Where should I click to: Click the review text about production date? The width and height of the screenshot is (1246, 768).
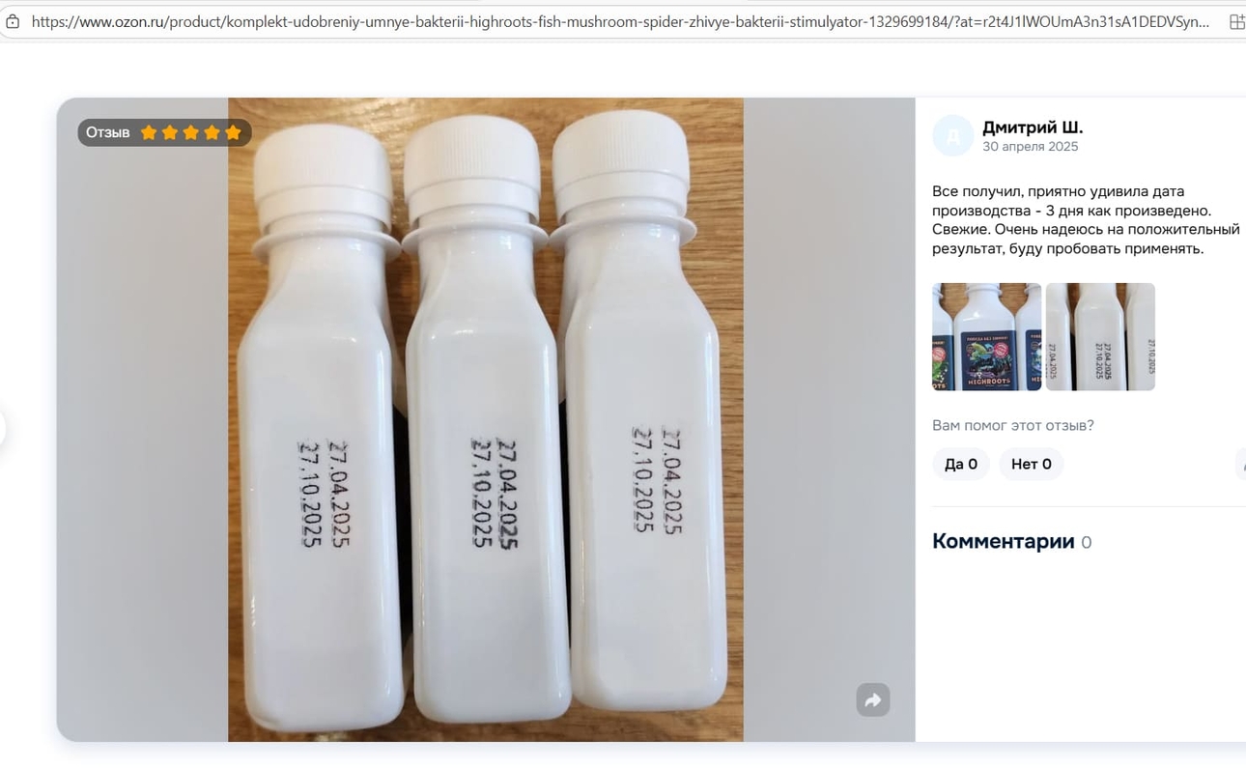pos(1085,220)
